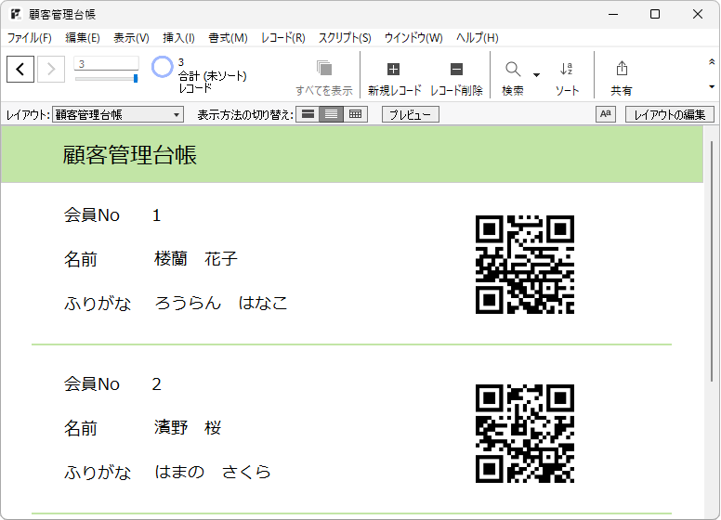Switch to list view icon
The height and width of the screenshot is (520, 721).
coord(332,114)
